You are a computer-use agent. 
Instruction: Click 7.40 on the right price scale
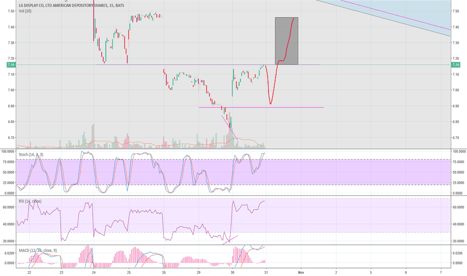point(455,27)
